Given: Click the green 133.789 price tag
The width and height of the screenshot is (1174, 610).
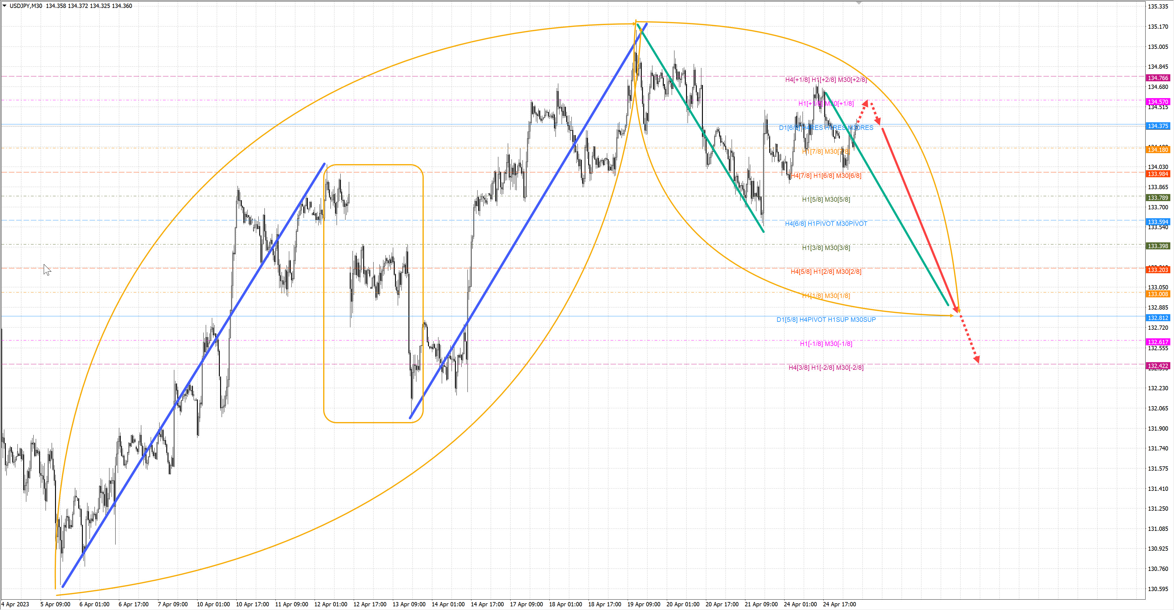Looking at the screenshot, I should coord(1157,198).
